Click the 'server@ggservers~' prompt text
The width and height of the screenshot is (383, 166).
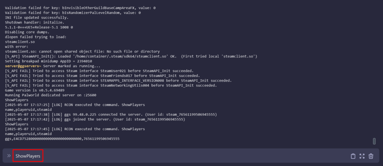coord(19,66)
